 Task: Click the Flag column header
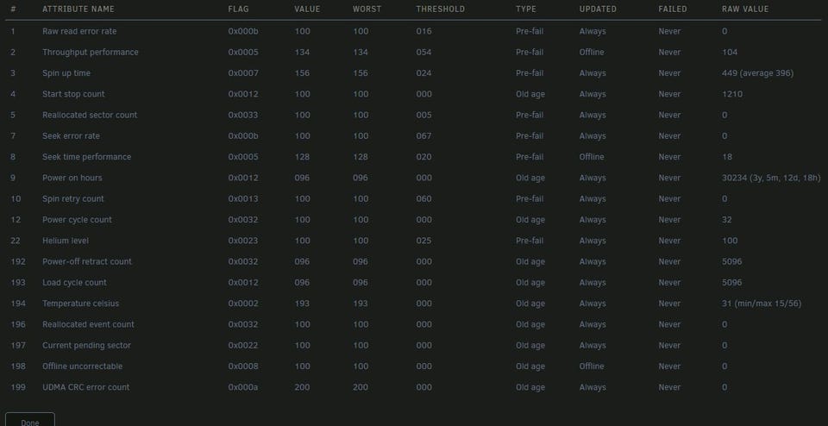click(x=238, y=9)
